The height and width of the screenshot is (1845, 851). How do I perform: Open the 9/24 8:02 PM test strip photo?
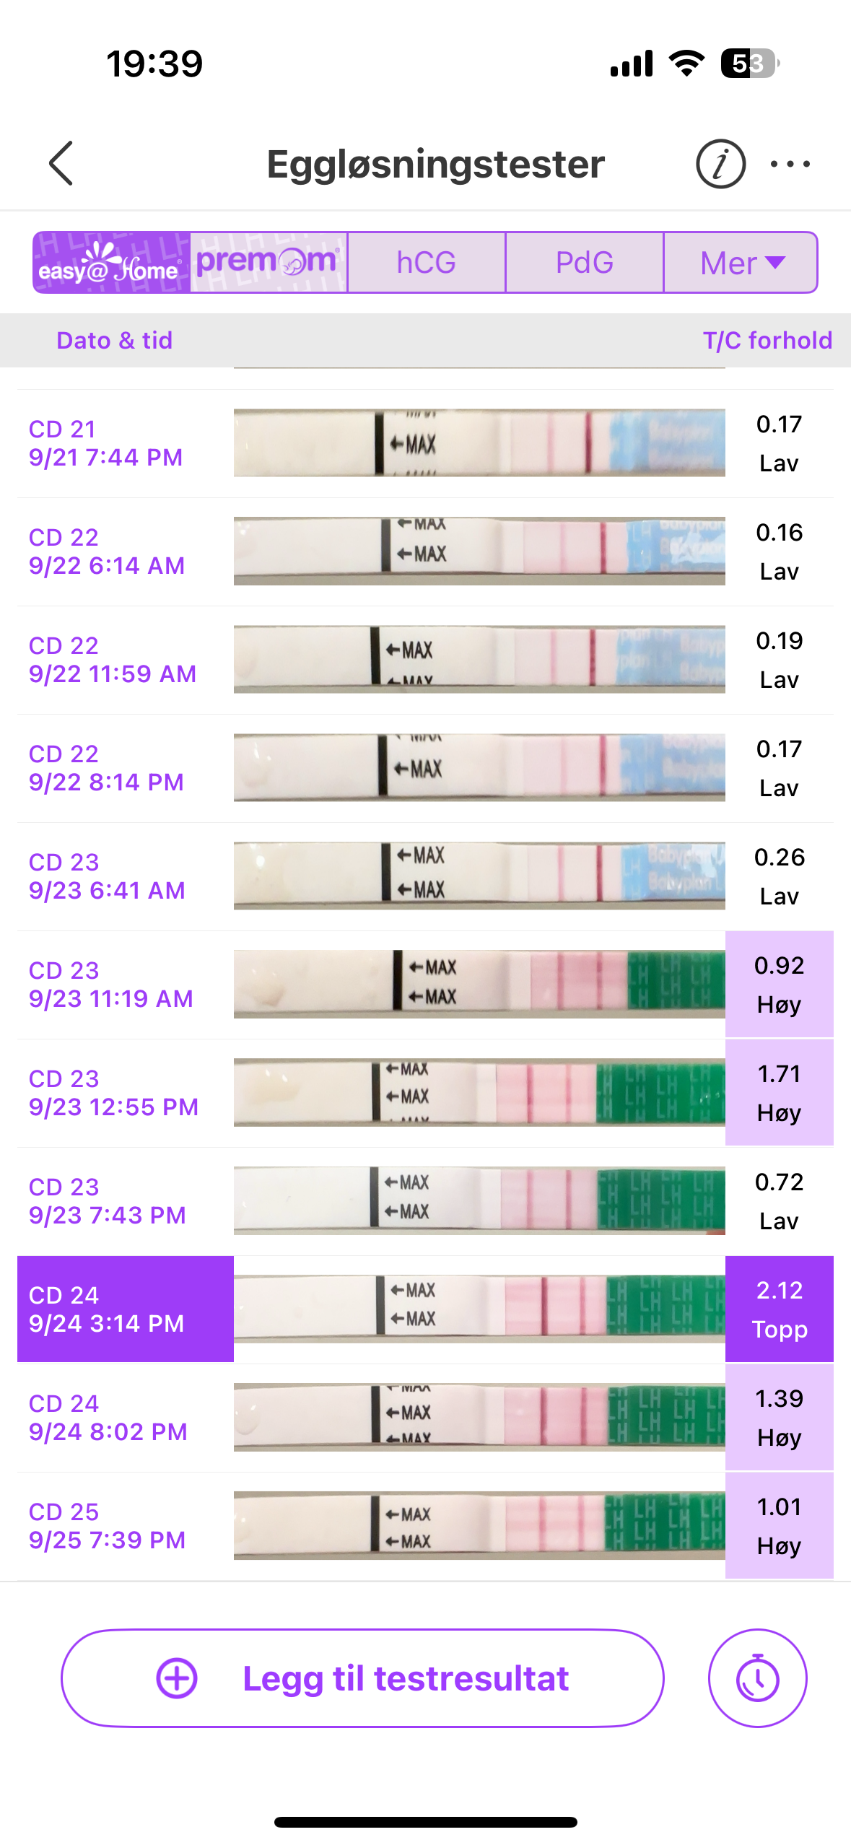pos(479,1417)
